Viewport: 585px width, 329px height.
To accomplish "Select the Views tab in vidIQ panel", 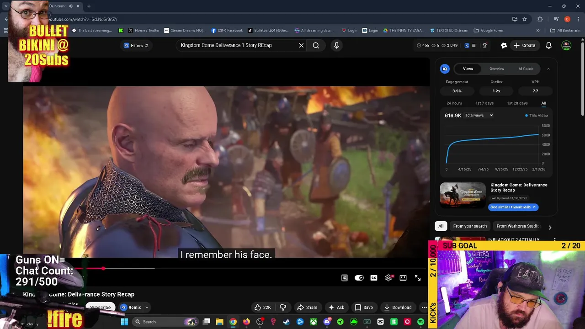I will click(x=468, y=69).
